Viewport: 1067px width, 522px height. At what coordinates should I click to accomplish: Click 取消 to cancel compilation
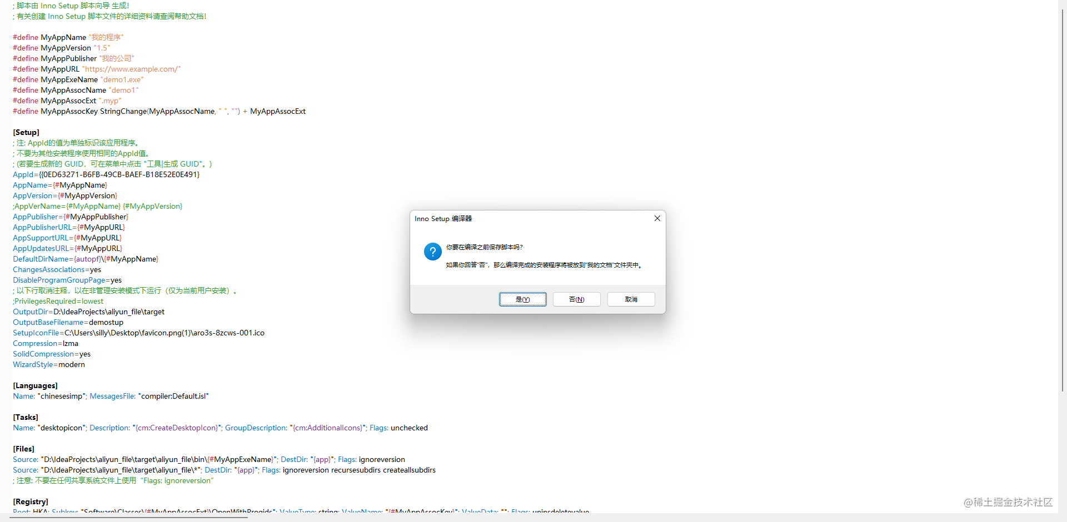tap(630, 299)
